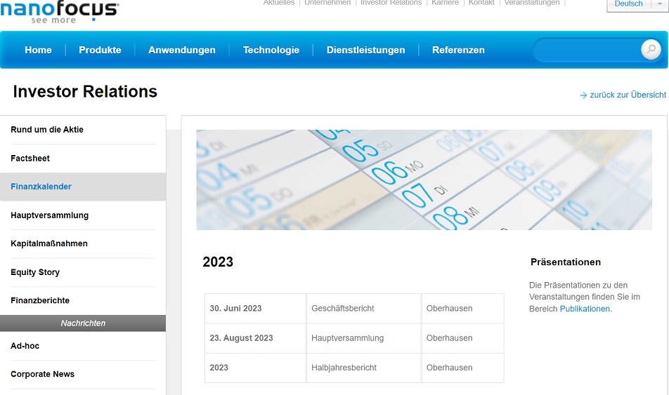The width and height of the screenshot is (669, 395).
Task: Click the Hauptversammlung table cell
Action: click(364, 338)
